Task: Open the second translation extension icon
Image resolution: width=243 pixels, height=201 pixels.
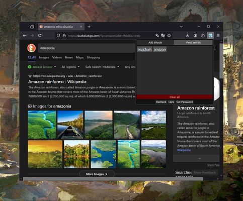Action: [163, 36]
